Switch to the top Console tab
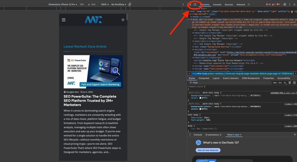297x162 pixels. coord(217,4)
